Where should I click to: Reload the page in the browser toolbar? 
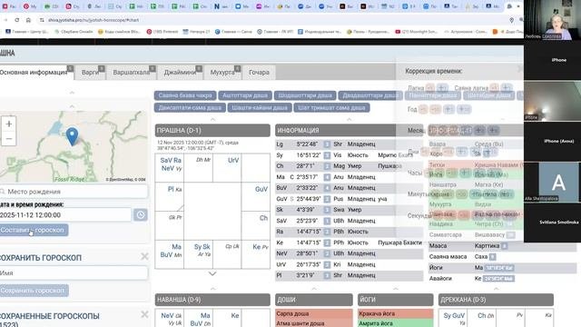(x=17, y=20)
